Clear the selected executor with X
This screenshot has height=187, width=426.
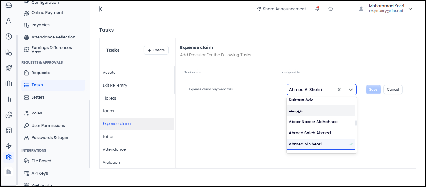coord(339,90)
